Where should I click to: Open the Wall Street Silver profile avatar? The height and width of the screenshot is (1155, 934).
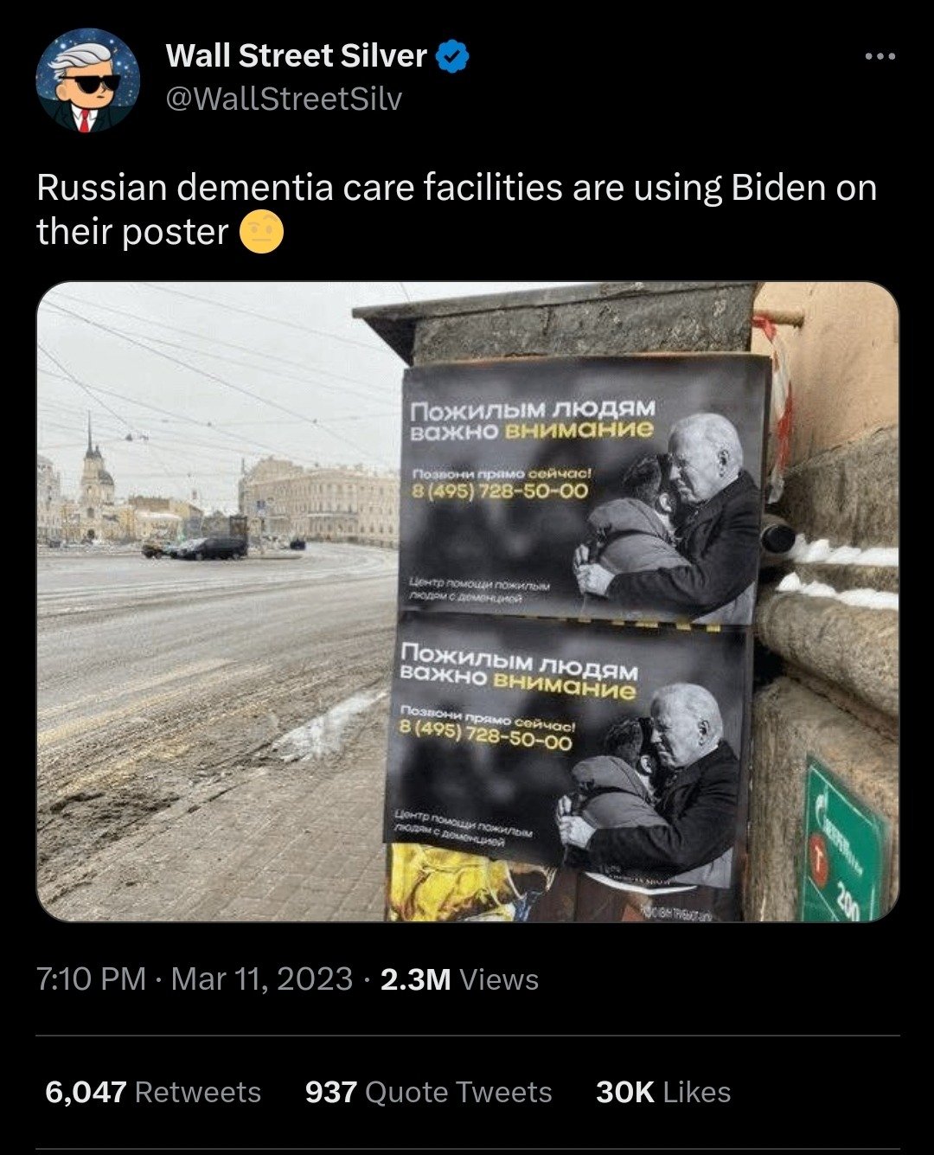tap(88, 80)
